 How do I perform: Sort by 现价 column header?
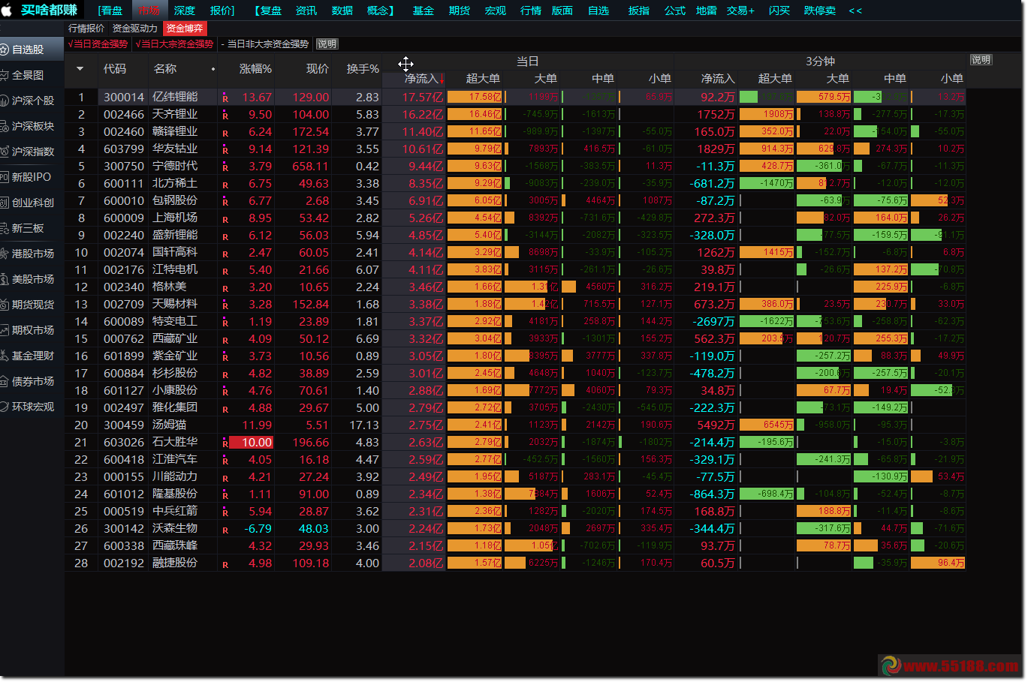pos(318,69)
